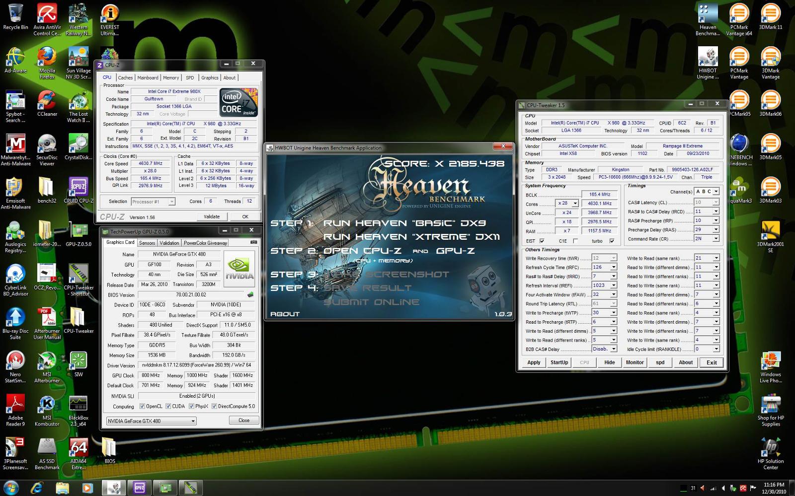The width and height of the screenshot is (795, 496).
Task: Open CrystalDisk desktop icon
Action: pos(79,147)
